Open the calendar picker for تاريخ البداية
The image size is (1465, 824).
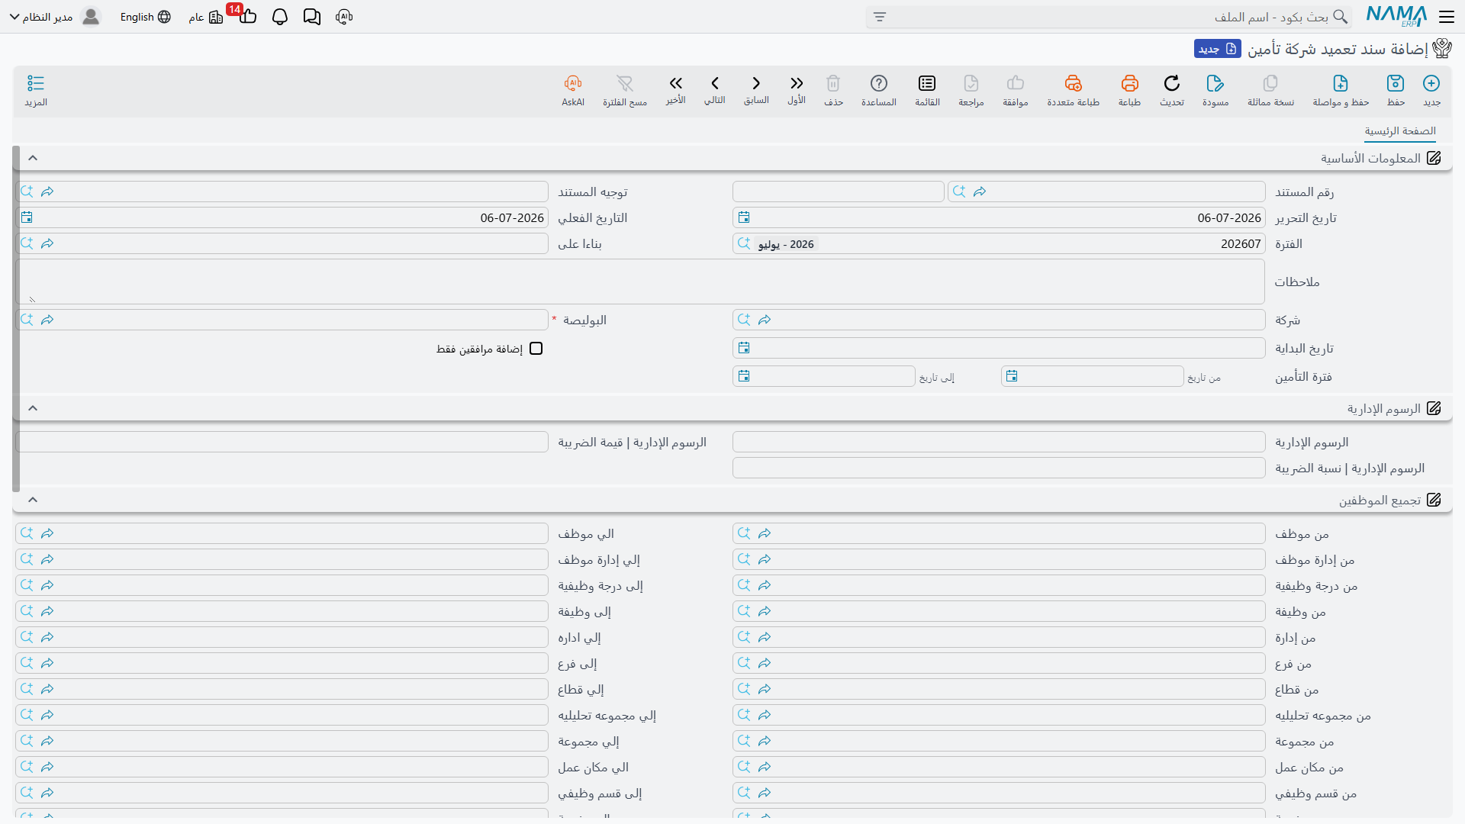(x=744, y=348)
